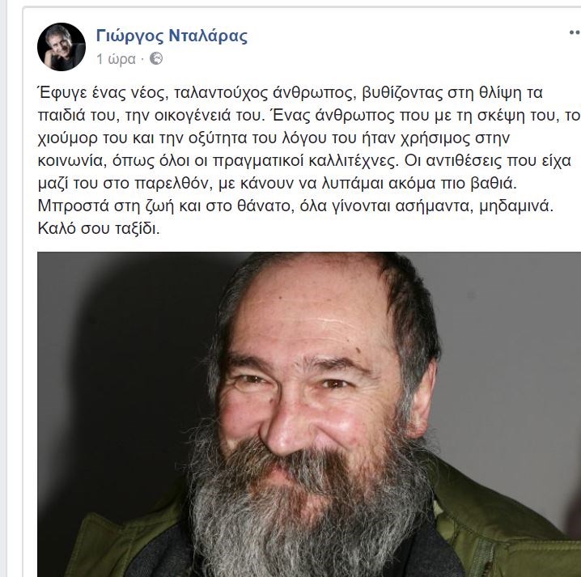Click the first line starting 'Έφυγε ένας νέος'
Image resolution: width=581 pixels, height=577 pixels.
click(290, 92)
